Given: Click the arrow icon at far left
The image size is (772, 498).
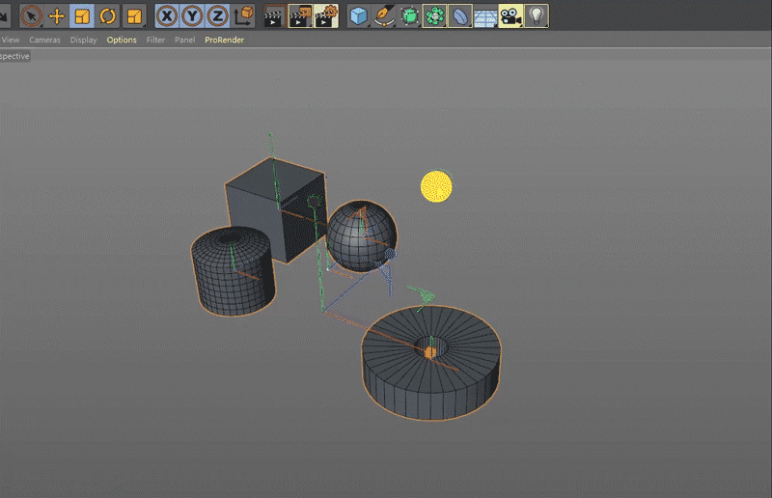Looking at the screenshot, I should coord(4,16).
